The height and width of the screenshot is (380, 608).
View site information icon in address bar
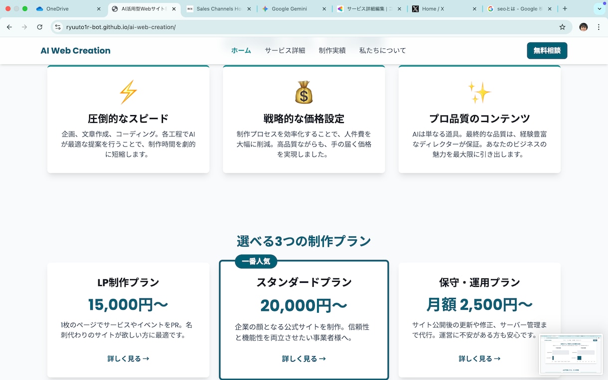click(x=58, y=27)
